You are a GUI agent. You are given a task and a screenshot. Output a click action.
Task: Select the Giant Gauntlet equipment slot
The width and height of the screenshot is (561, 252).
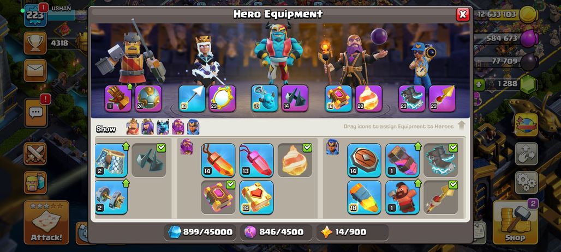tap(118, 98)
